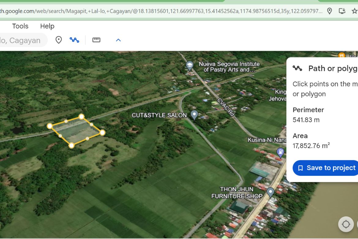Click the Path or polygon panel icon
The height and width of the screenshot is (239, 358).
[297, 68]
